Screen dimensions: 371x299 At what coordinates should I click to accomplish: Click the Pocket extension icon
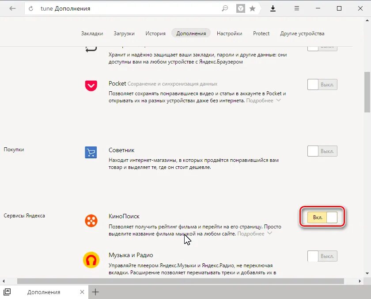pyautogui.click(x=91, y=86)
